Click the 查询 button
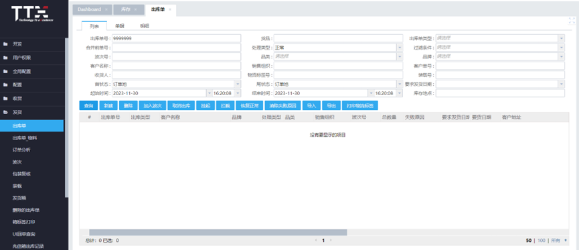The width and height of the screenshot is (579, 250). click(x=88, y=105)
